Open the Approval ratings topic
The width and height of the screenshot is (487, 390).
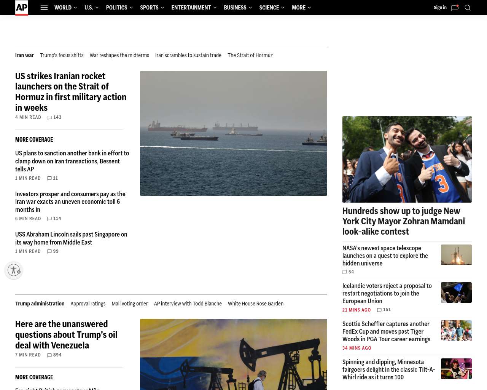click(x=88, y=304)
